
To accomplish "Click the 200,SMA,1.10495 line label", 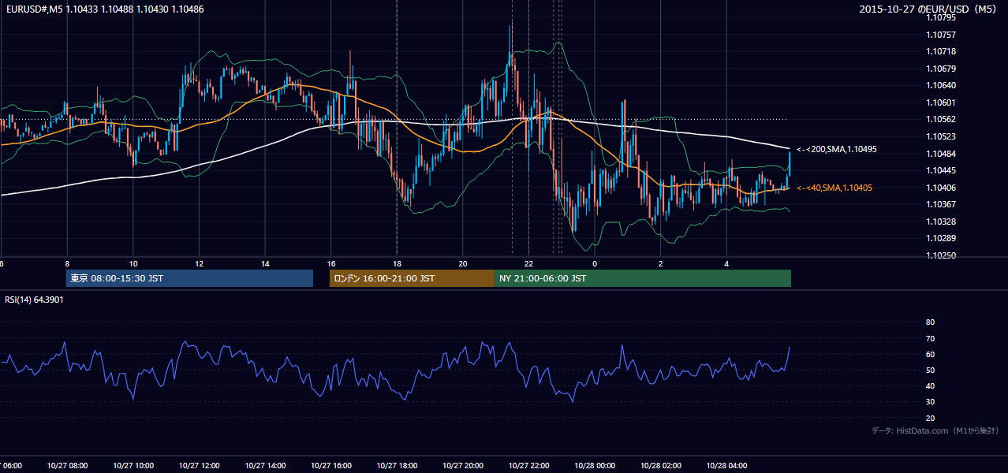I will 836,149.
